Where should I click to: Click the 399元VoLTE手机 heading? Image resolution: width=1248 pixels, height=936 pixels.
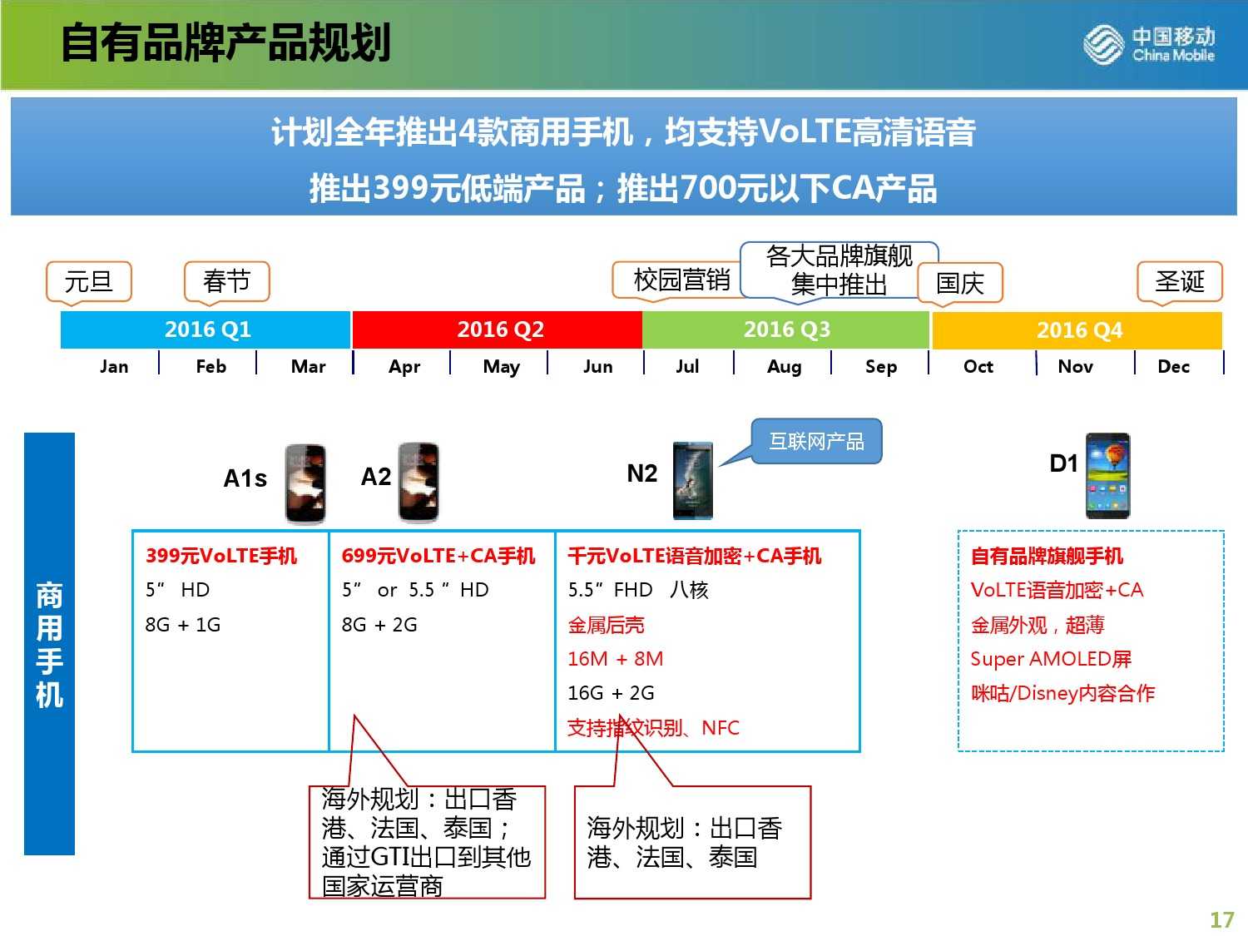221,556
